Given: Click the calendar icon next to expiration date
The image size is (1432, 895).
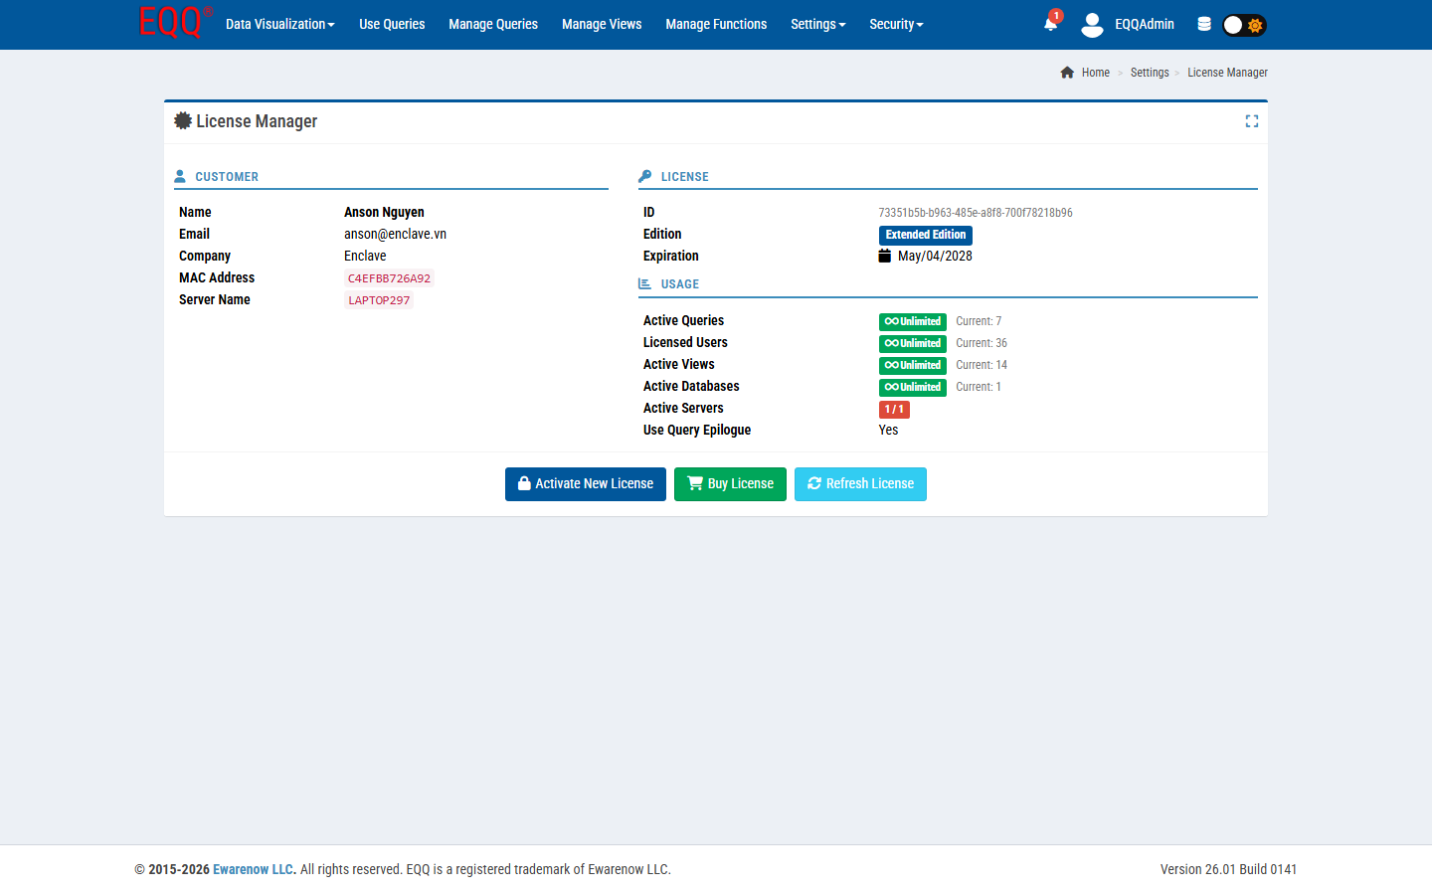Looking at the screenshot, I should click(x=884, y=256).
